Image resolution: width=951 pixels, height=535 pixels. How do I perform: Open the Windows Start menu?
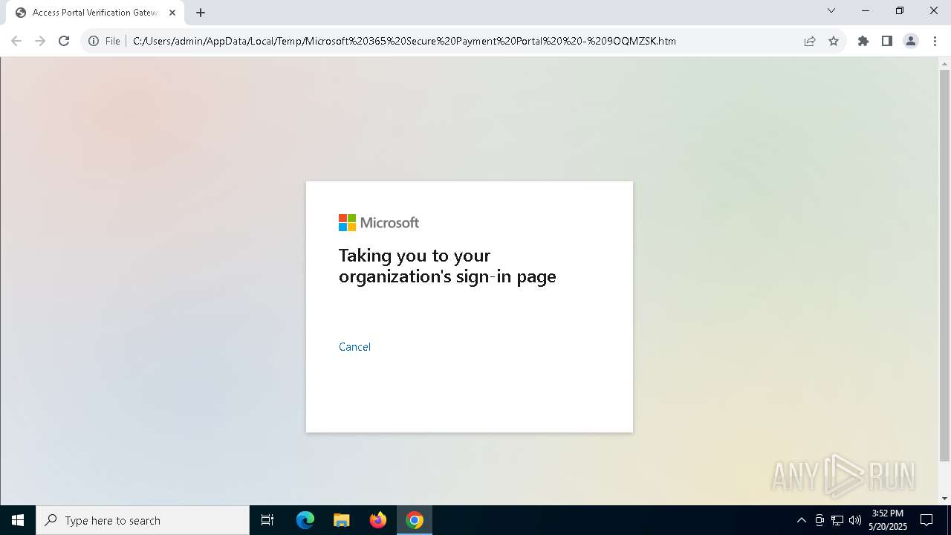pos(18,520)
